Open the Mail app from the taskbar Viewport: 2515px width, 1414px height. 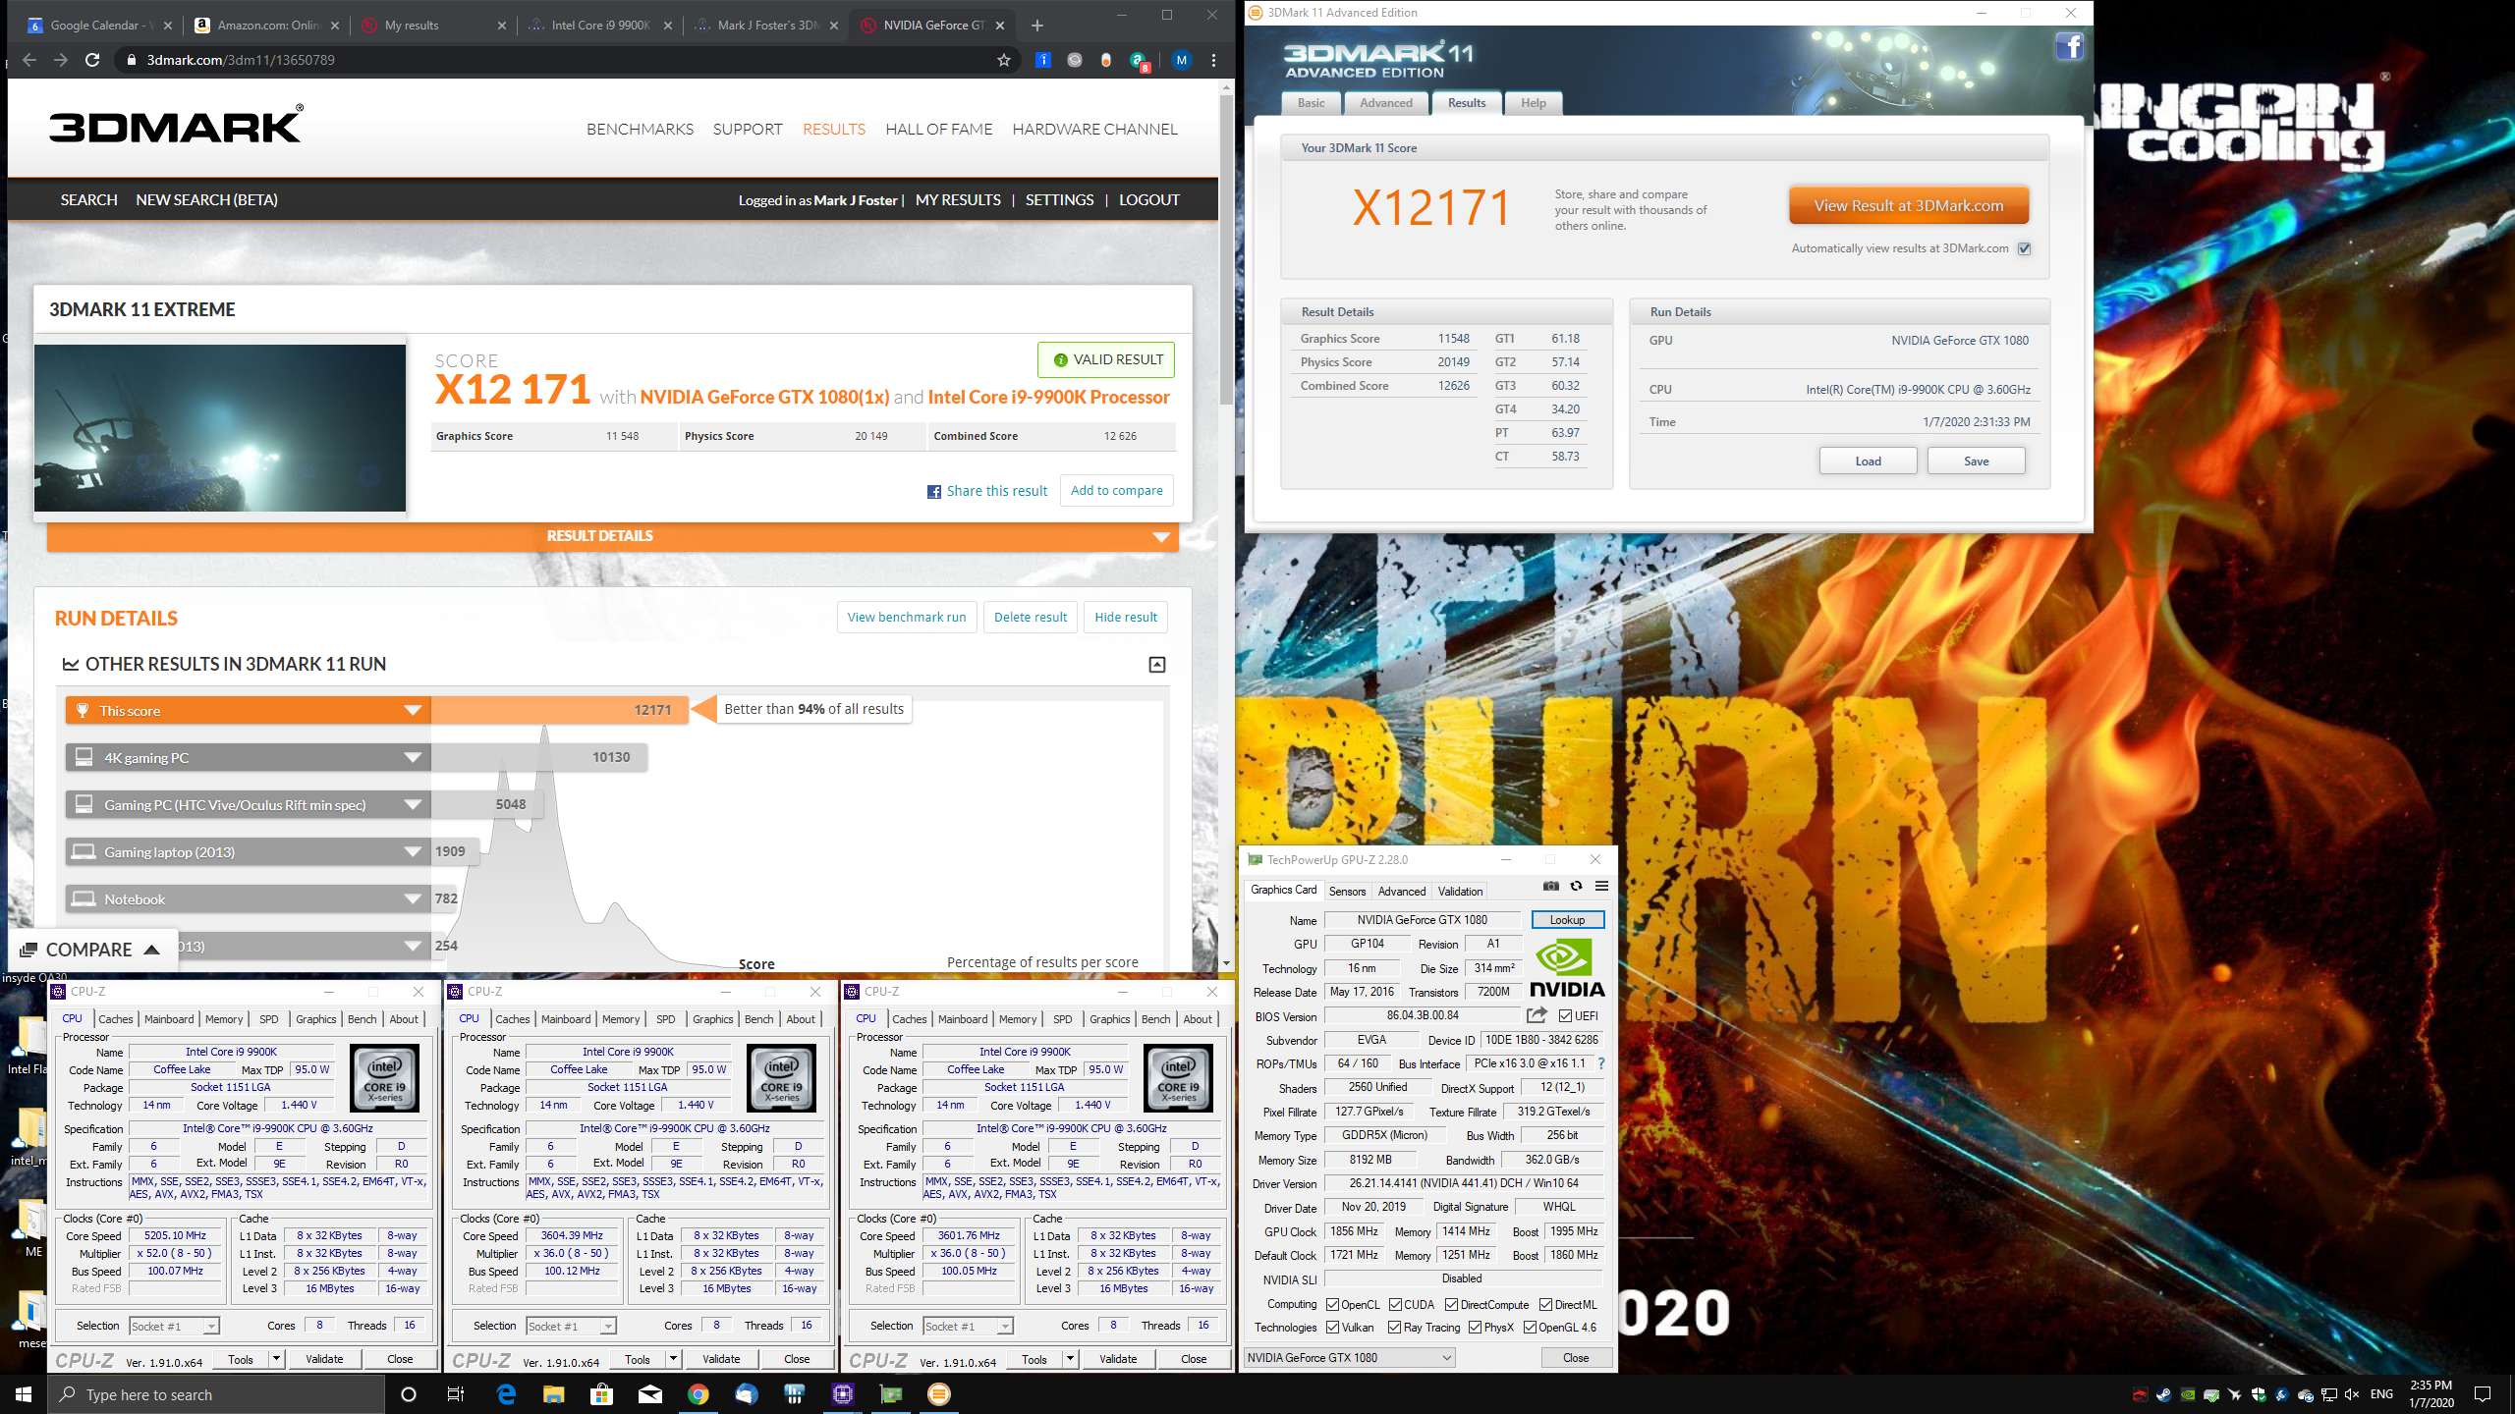pos(649,1394)
